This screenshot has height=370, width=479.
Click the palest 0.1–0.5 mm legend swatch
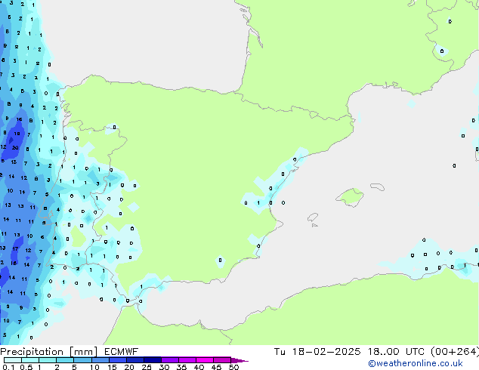(x=13, y=360)
